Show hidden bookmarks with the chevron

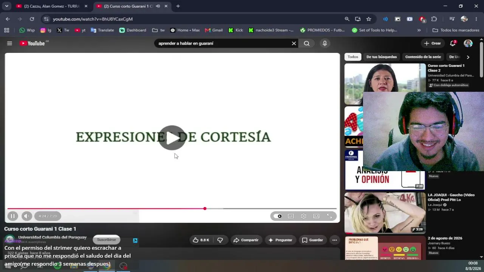[419, 30]
